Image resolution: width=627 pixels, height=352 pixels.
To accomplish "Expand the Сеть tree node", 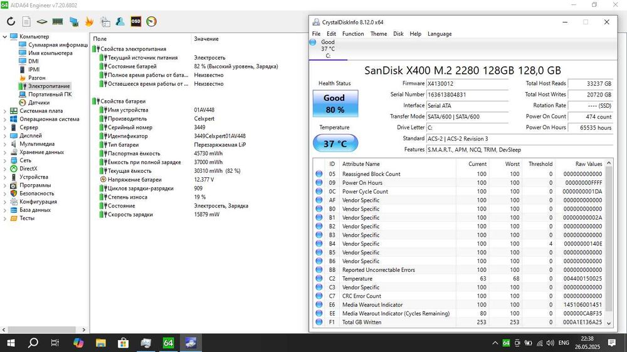I will click(5, 160).
